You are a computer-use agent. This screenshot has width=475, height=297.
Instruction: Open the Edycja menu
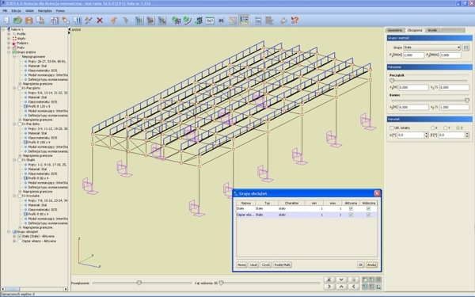[16, 10]
